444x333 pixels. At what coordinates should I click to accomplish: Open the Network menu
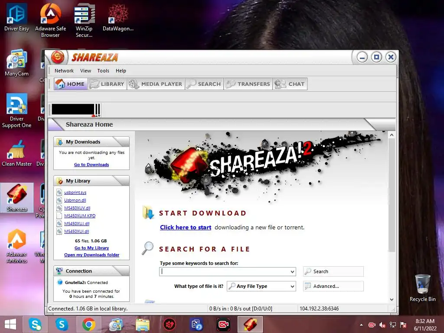pos(64,71)
